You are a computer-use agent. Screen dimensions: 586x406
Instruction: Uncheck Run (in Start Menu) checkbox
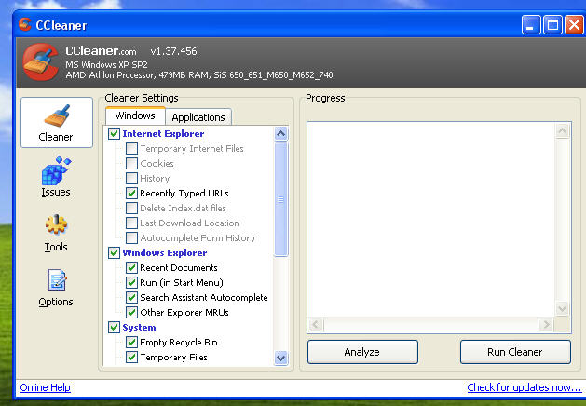pos(131,283)
